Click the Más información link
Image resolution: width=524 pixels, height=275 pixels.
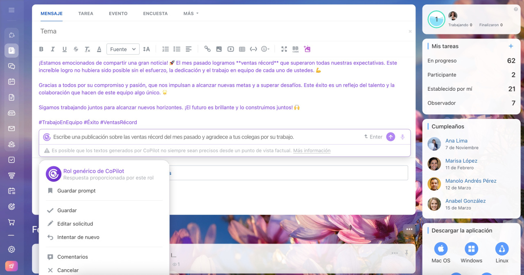[x=312, y=151]
